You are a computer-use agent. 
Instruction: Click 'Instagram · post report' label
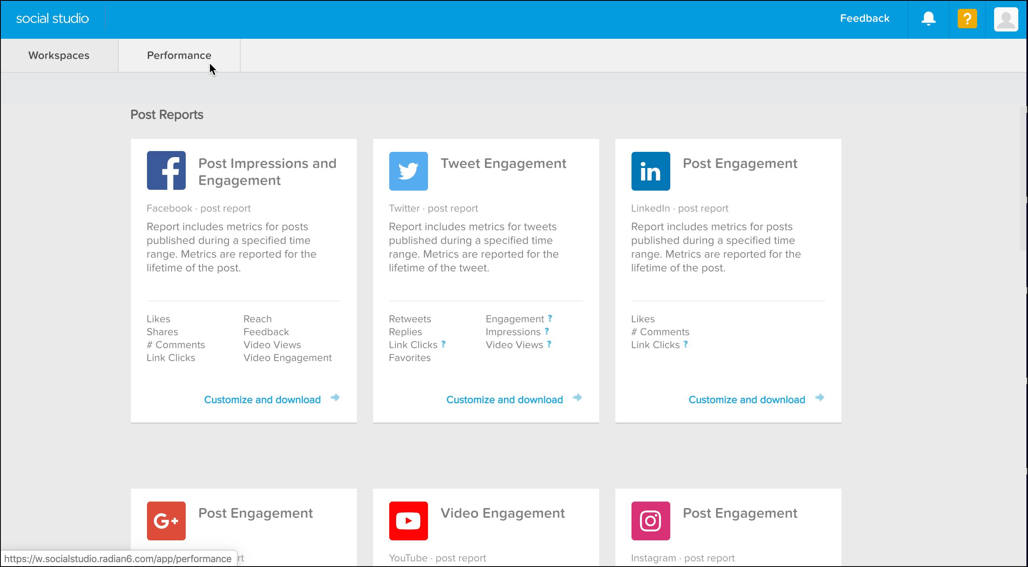click(x=683, y=558)
